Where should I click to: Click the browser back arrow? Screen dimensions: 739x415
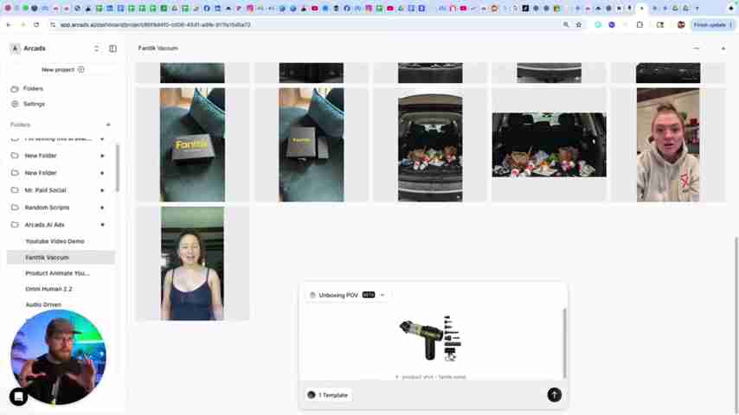[x=9, y=25]
